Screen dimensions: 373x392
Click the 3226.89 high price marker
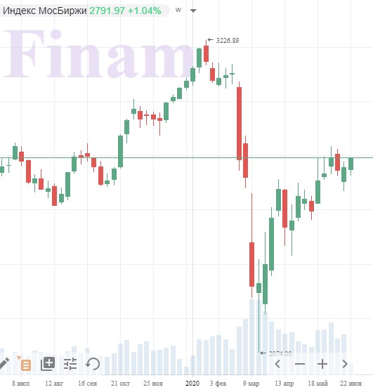coord(228,40)
